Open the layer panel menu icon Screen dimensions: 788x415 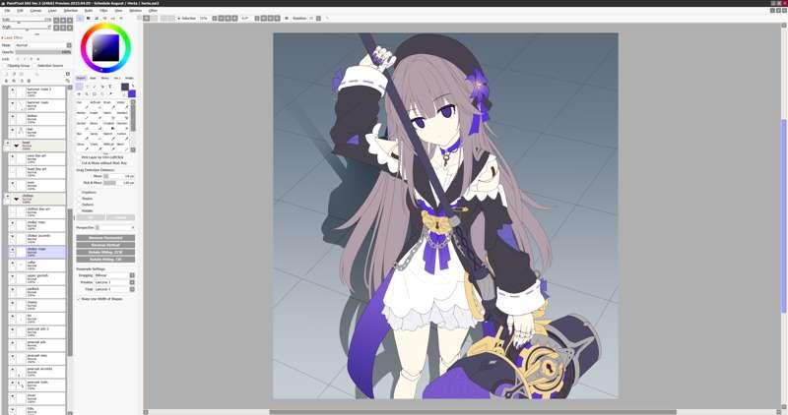(x=68, y=74)
